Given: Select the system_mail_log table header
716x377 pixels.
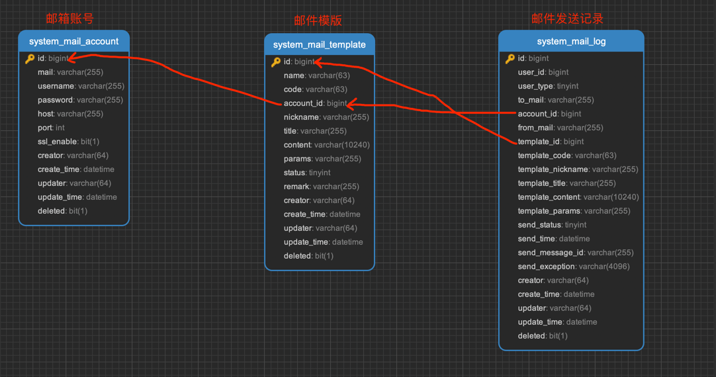Looking at the screenshot, I should (x=570, y=41).
